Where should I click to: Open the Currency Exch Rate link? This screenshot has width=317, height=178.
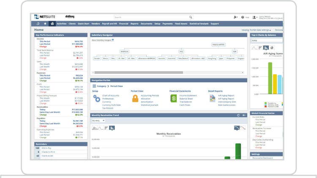point(112,105)
